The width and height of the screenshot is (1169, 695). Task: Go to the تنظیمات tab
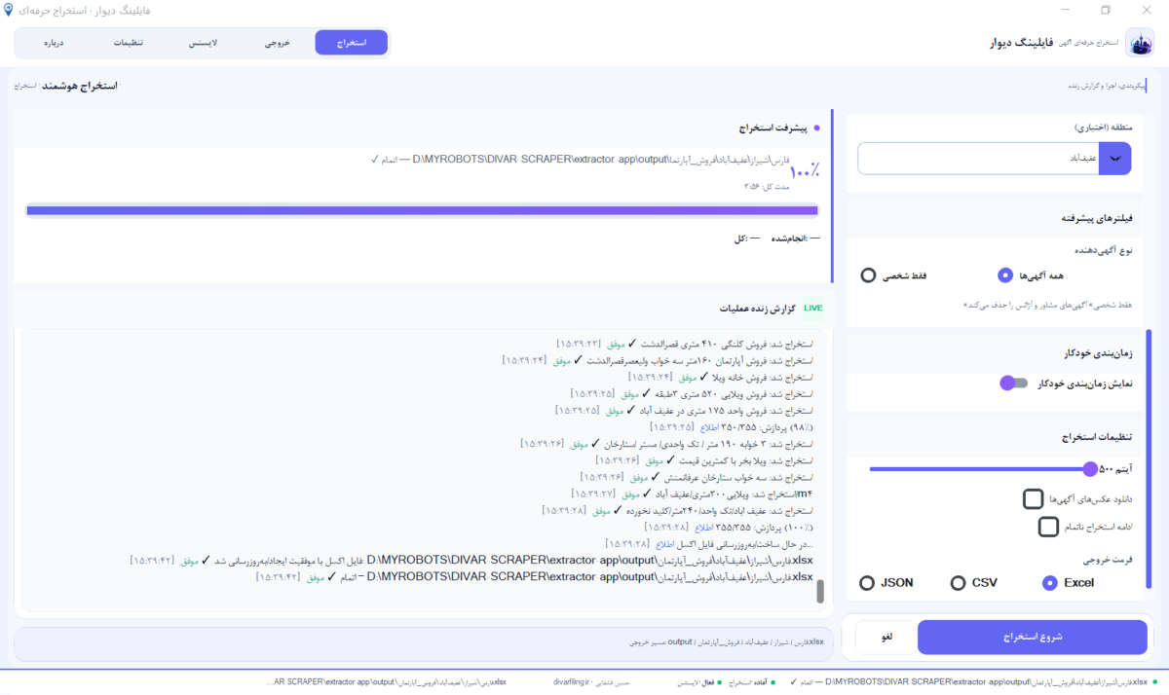point(129,43)
